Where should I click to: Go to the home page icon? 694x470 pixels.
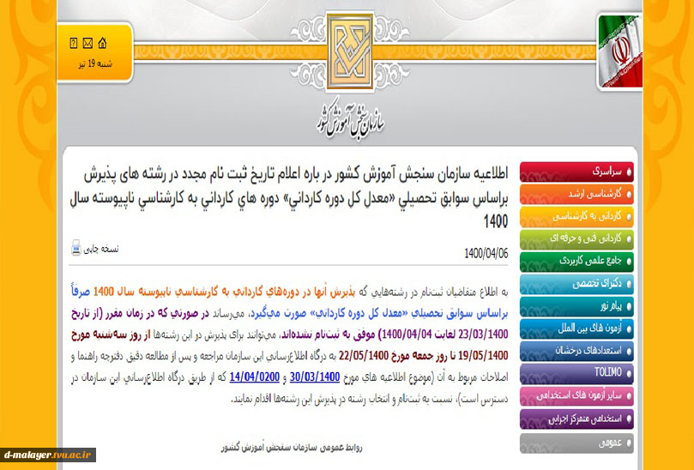(102, 43)
